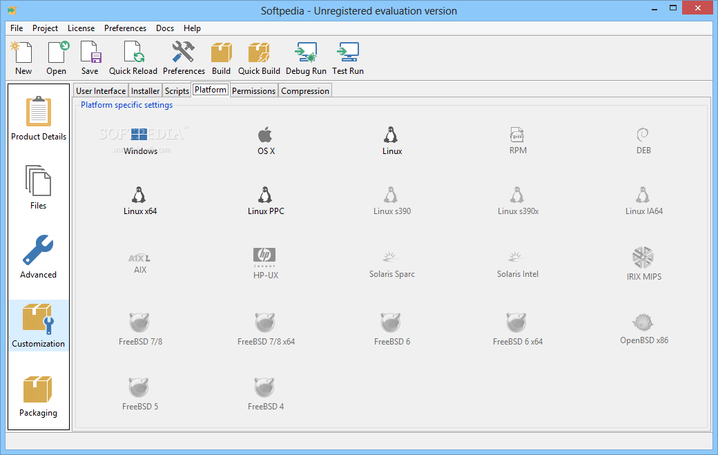The width and height of the screenshot is (718, 455).
Task: Open the Docs menu
Action: click(165, 28)
